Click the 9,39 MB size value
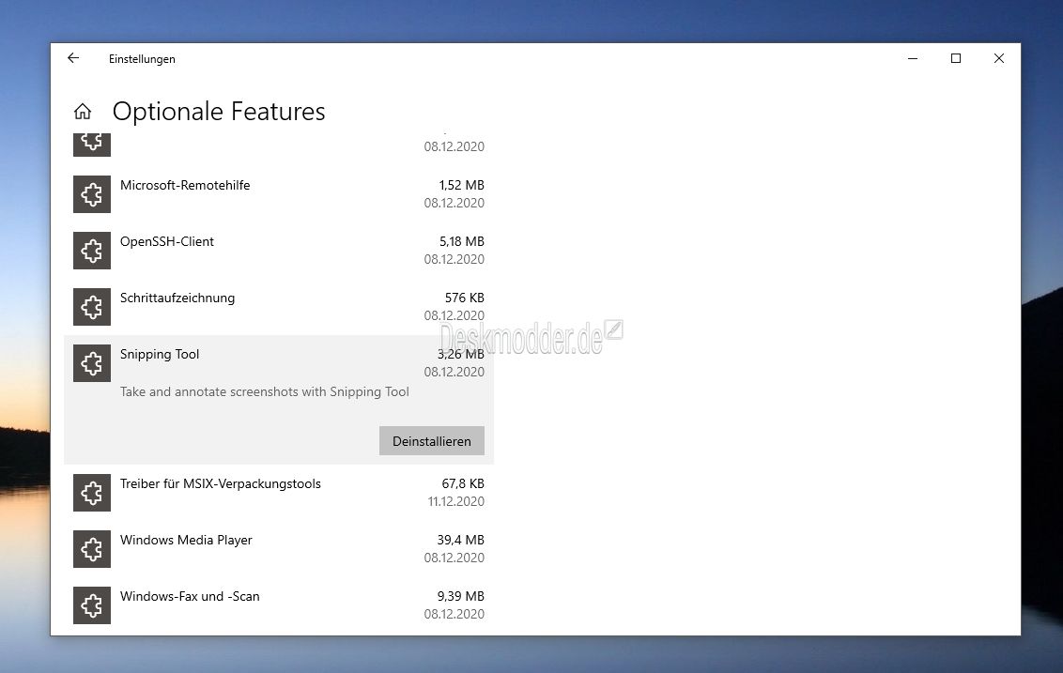Screen dimensions: 1063x673 click(461, 596)
